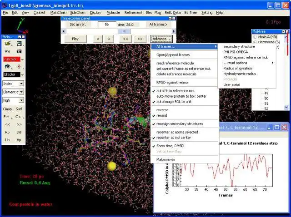The height and width of the screenshot is (217, 291).
Task: Click the red star-shaped icon in Main panel
Action: [x=19, y=66]
